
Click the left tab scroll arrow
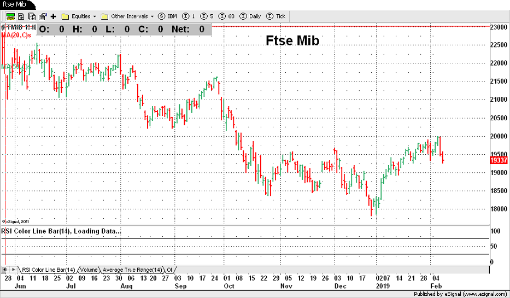[5, 270]
